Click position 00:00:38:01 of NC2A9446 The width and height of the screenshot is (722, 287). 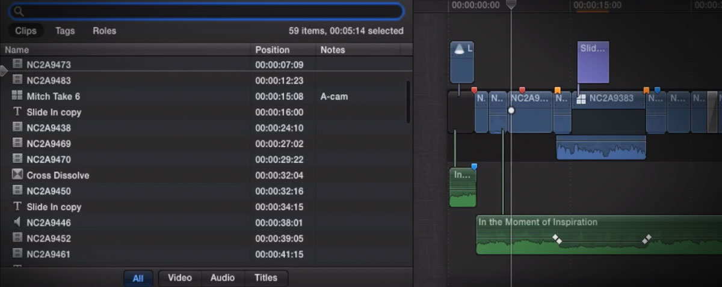click(279, 223)
